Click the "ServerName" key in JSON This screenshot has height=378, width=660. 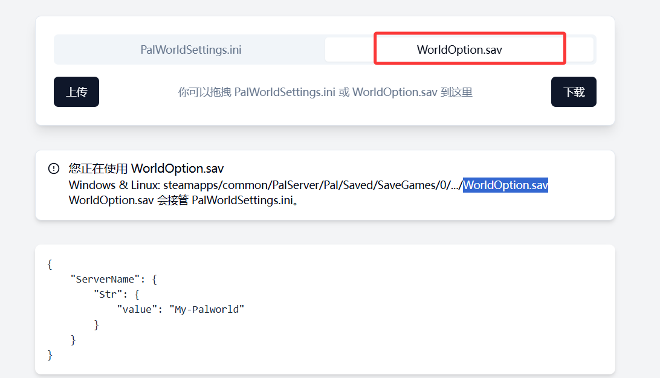tap(105, 279)
